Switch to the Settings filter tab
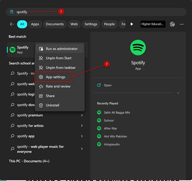Viewport: 192px width, 181px height. (x=91, y=24)
